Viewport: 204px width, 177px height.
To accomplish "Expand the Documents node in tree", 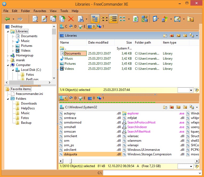I will [x=13, y=36].
